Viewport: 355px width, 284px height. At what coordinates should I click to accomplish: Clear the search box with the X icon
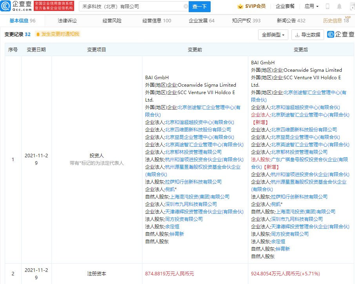[186, 6]
